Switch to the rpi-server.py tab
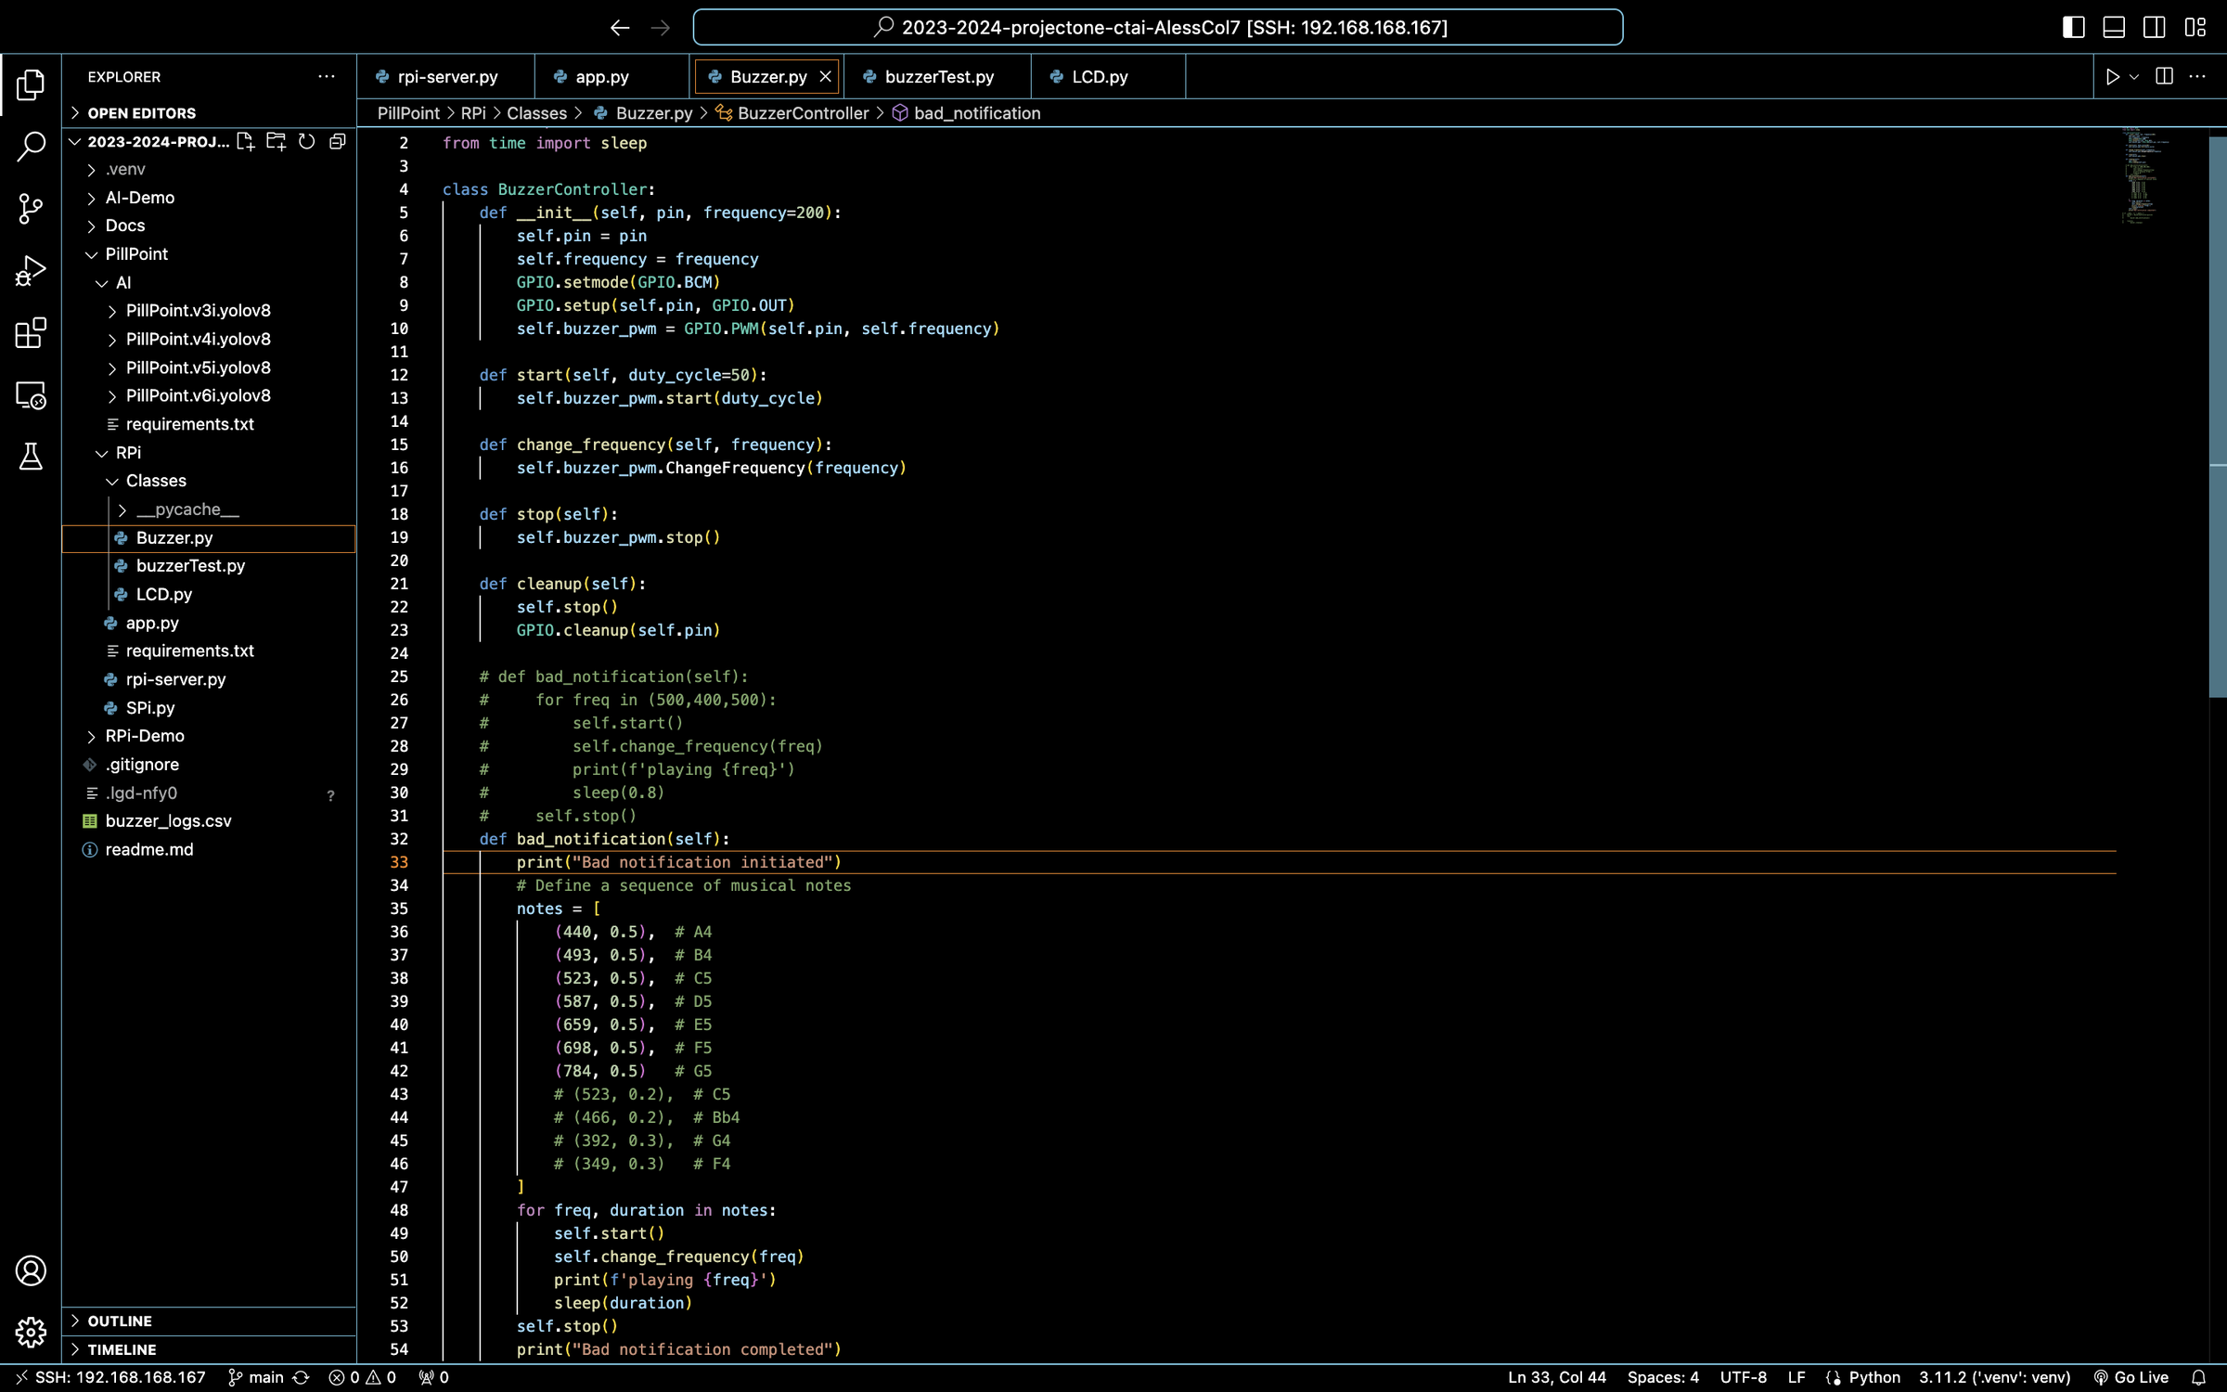 446,77
